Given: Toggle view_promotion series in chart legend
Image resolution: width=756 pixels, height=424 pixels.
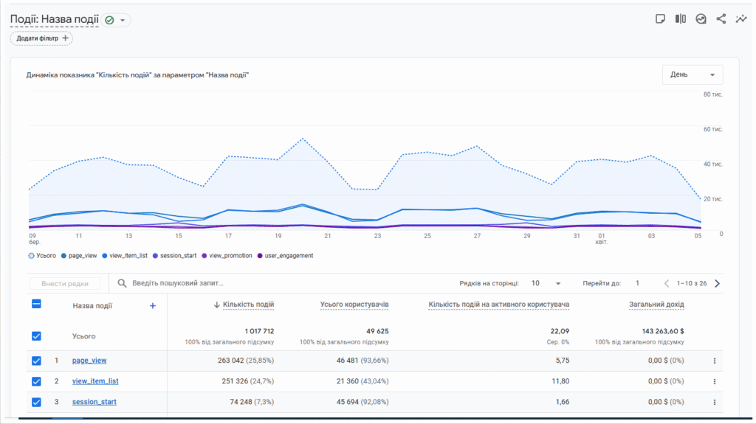Looking at the screenshot, I should tap(227, 256).
